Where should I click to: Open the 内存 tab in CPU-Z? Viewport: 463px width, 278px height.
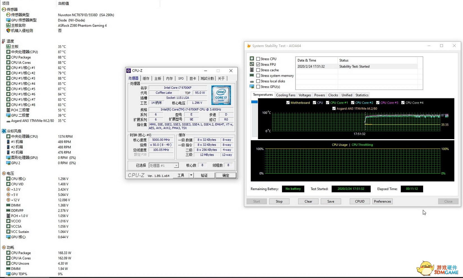[x=169, y=79]
